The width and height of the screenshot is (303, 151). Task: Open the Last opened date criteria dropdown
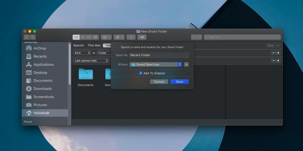point(91,61)
